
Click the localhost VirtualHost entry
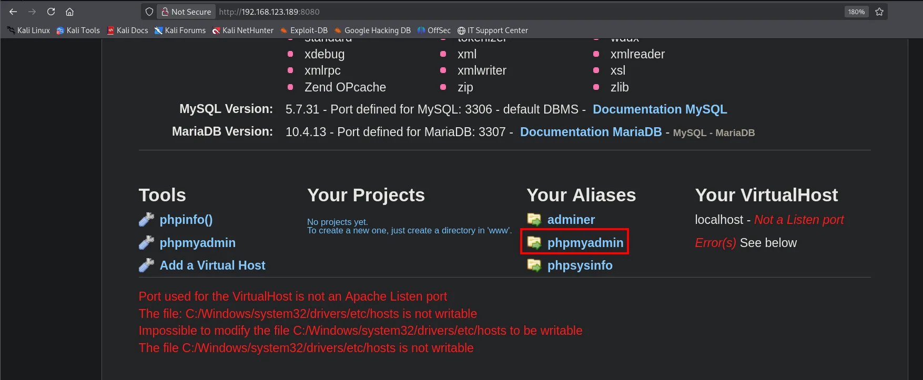[719, 220]
